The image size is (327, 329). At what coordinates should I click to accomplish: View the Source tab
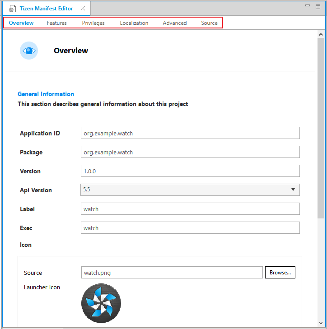click(x=209, y=23)
